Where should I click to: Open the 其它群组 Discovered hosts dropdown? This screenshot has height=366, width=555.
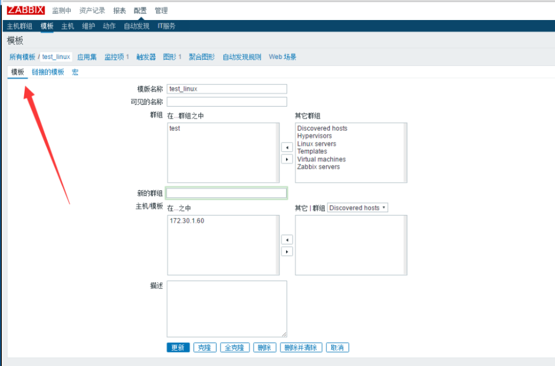pos(357,207)
